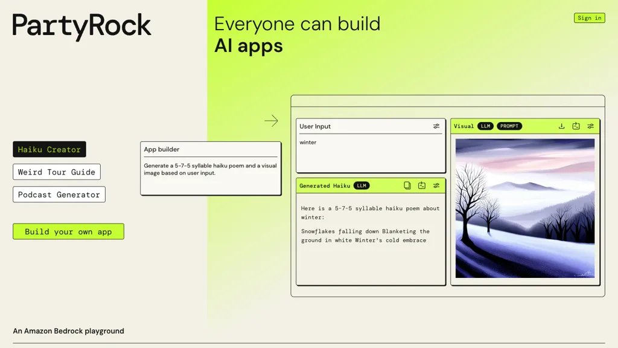
Task: Copy the Generated Haiku text
Action: 407,185
